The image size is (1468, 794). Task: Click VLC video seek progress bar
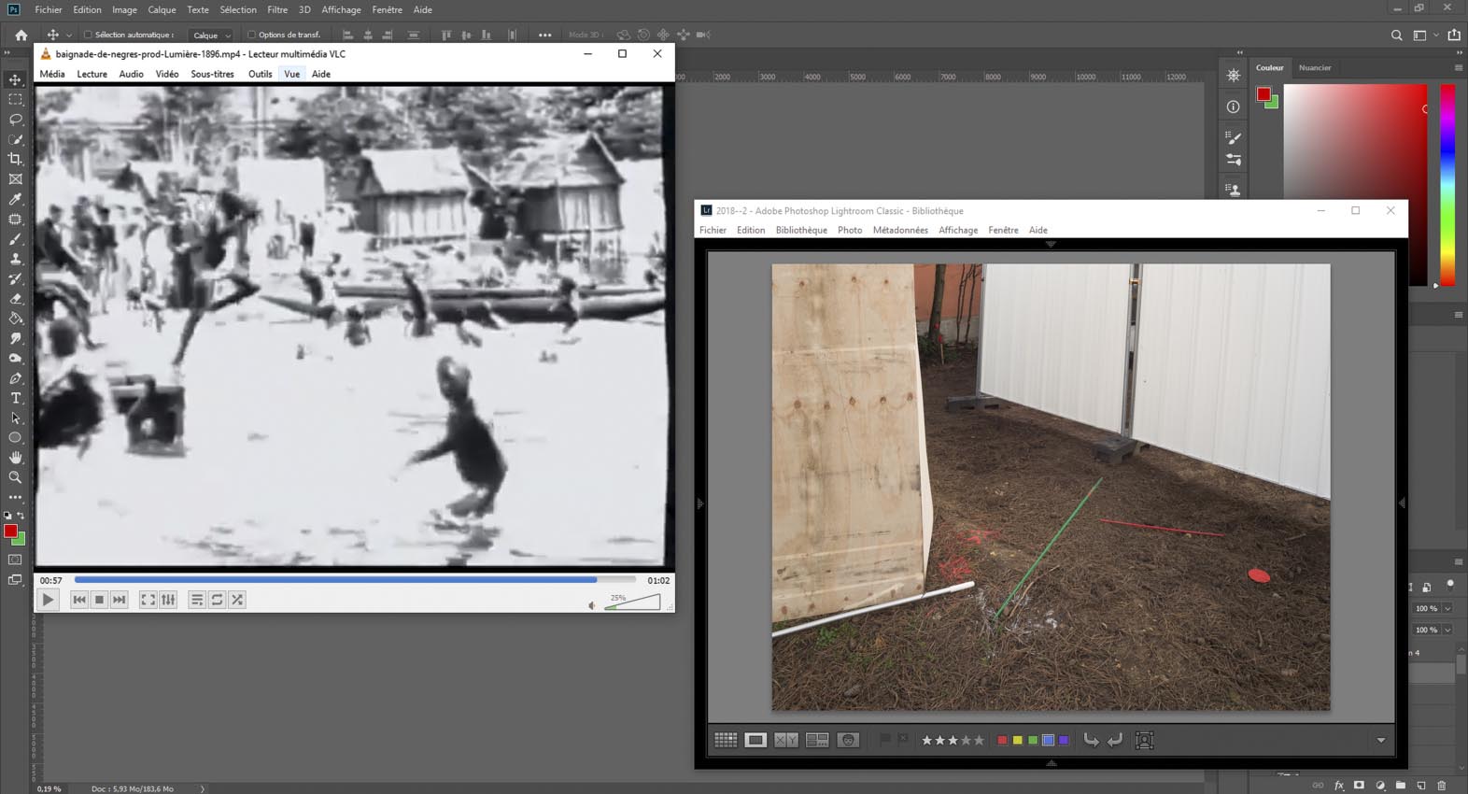(355, 580)
